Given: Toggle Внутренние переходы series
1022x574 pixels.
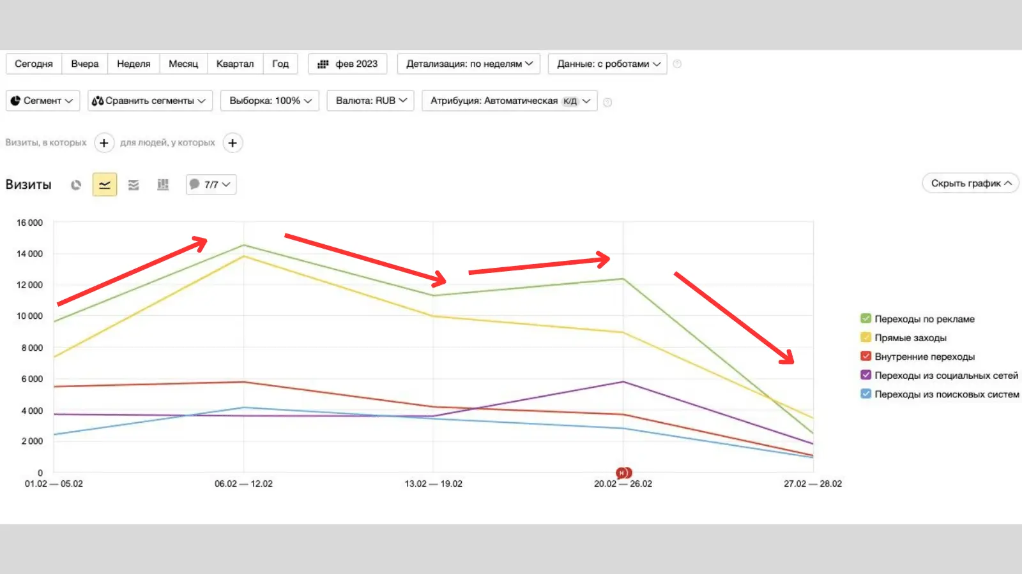Looking at the screenshot, I should pos(866,356).
